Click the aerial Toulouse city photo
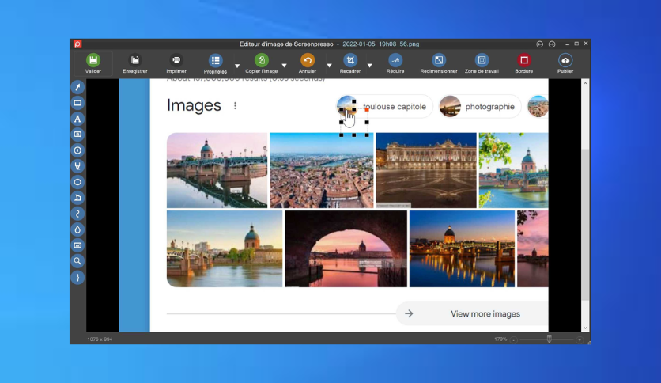The width and height of the screenshot is (661, 383). coord(322,170)
